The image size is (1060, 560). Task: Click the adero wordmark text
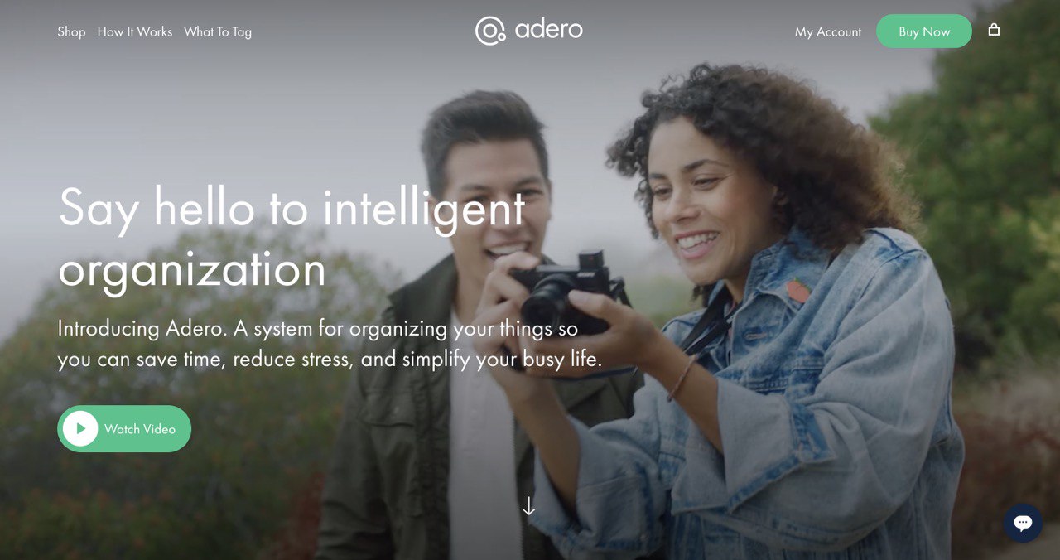coord(548,30)
